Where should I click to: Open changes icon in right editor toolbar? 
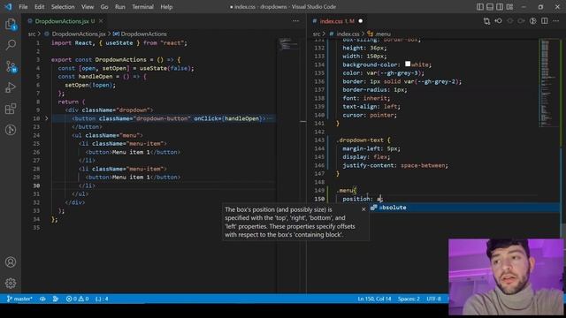point(486,21)
